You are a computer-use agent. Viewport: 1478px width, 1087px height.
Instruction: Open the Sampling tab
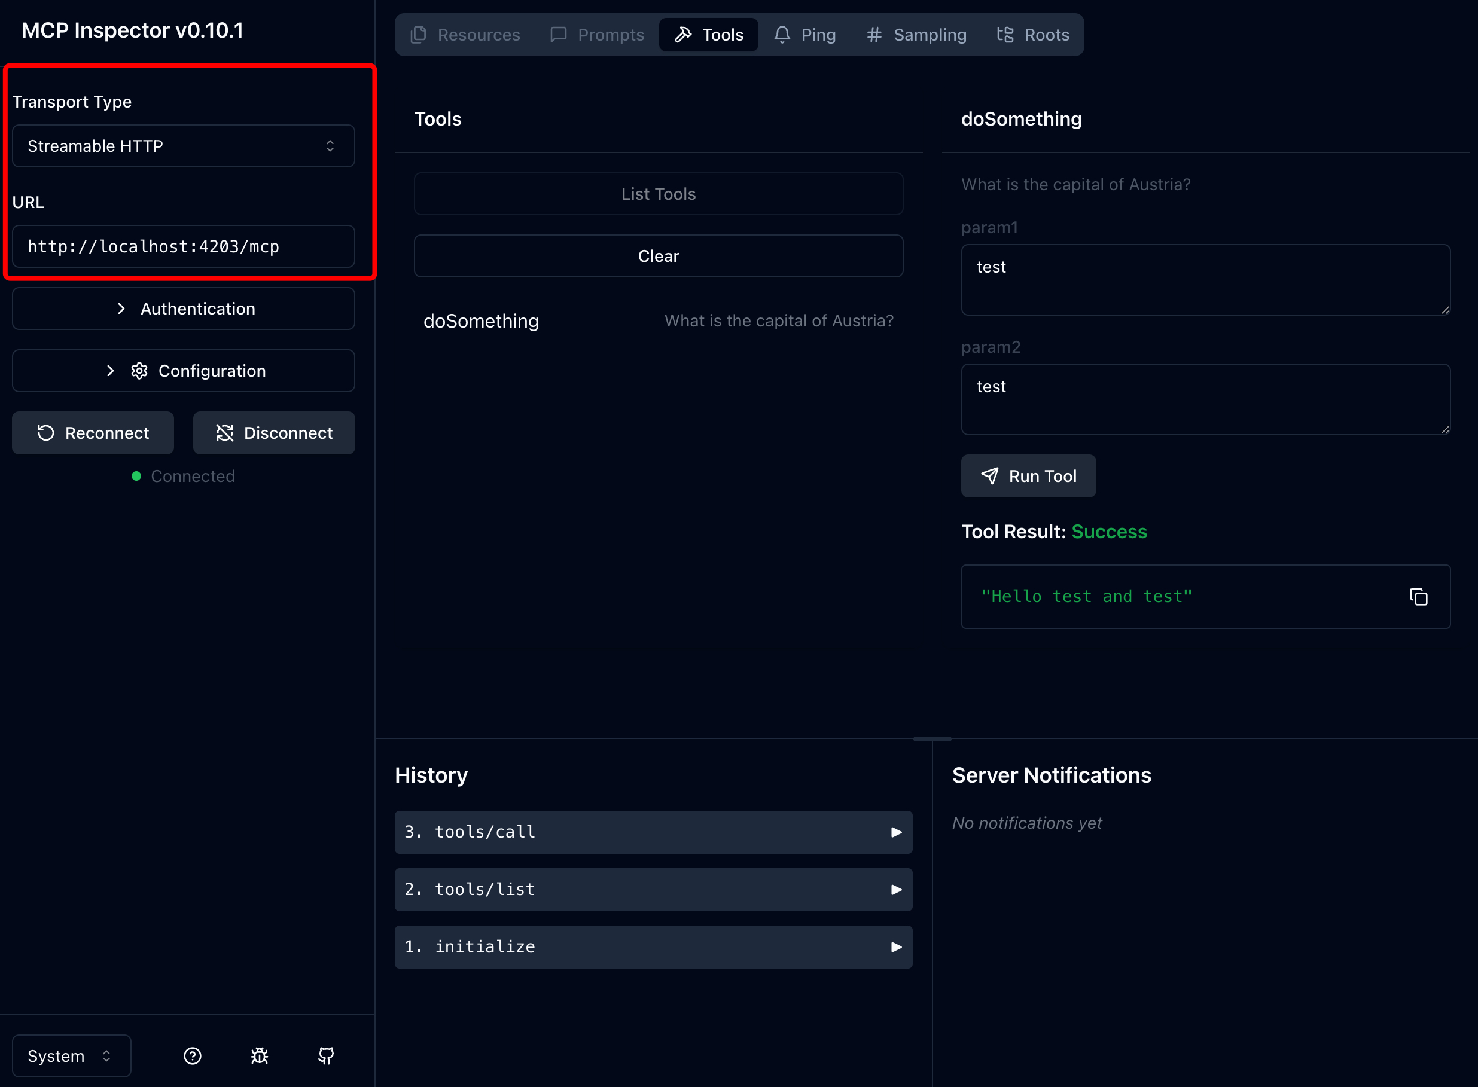point(917,35)
